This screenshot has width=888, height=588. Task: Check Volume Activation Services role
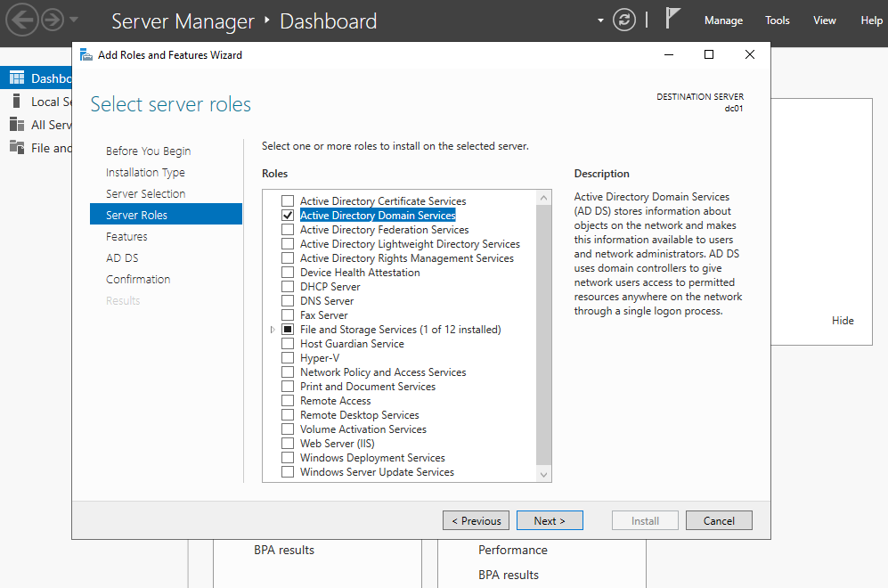tap(288, 429)
